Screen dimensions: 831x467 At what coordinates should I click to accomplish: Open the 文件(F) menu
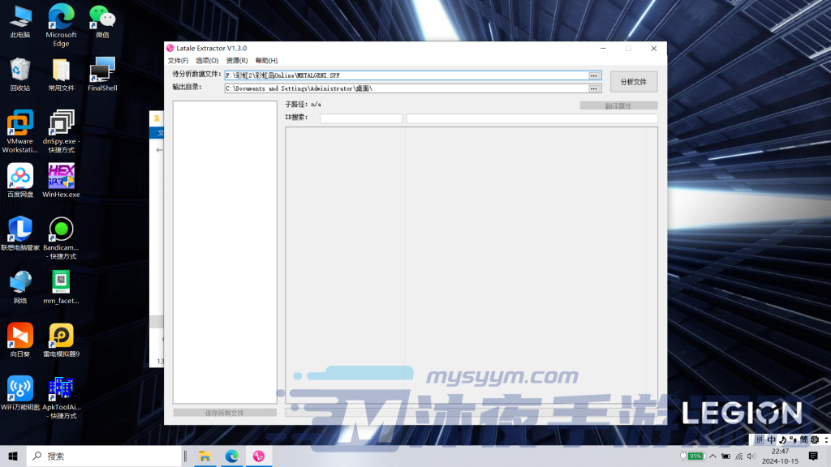click(x=178, y=61)
